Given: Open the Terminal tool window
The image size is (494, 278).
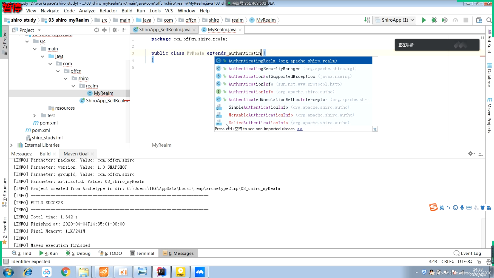Looking at the screenshot, I should pyautogui.click(x=142, y=253).
